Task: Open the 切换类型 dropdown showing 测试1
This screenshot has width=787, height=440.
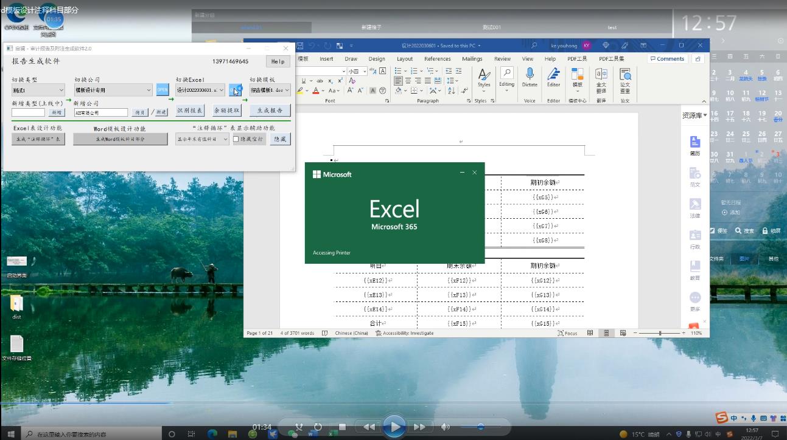Action: 38,90
